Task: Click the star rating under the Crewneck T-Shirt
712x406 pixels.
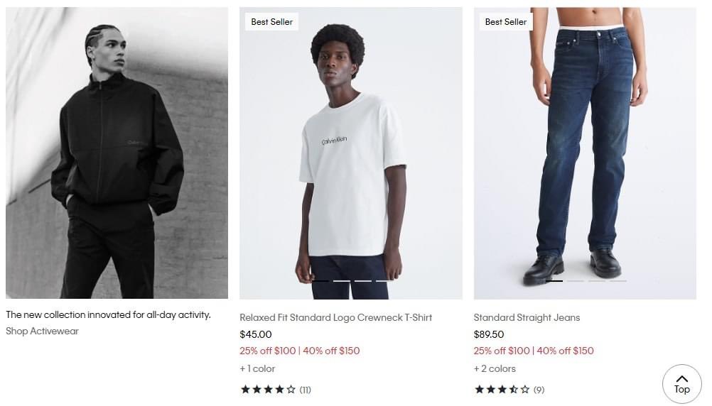Action: pos(268,390)
